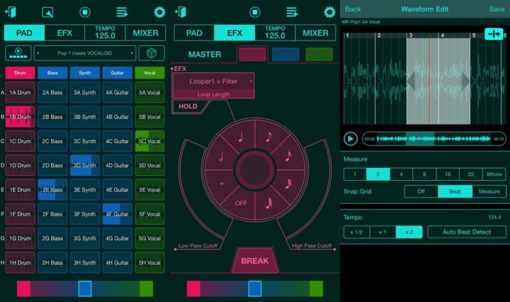Previous pack arrow left of Pop 1
Screen dimensions: 510x302
tap(38, 53)
